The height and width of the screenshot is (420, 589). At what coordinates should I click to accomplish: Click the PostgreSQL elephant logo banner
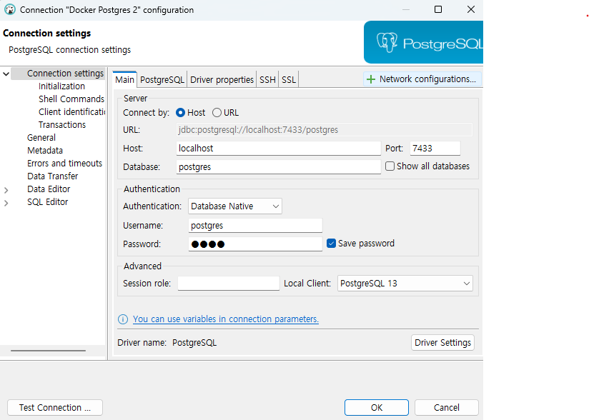click(423, 42)
